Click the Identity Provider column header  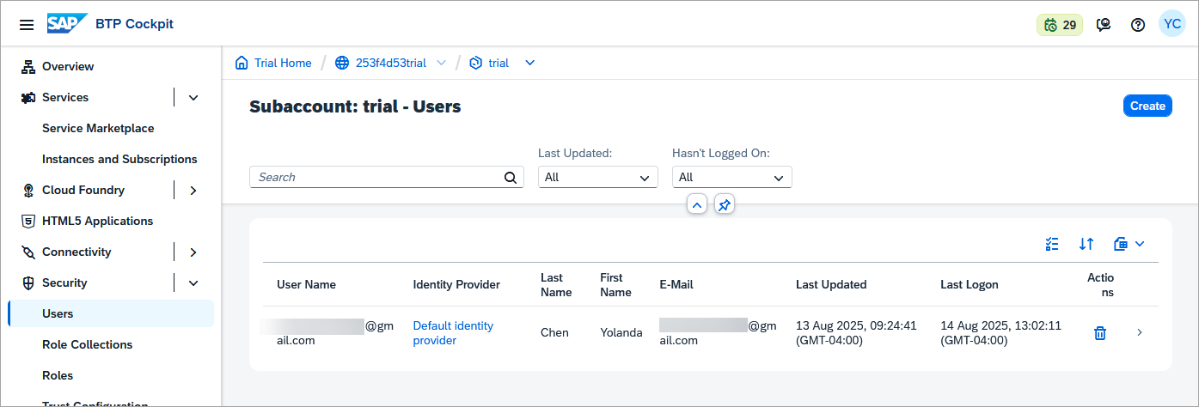456,284
